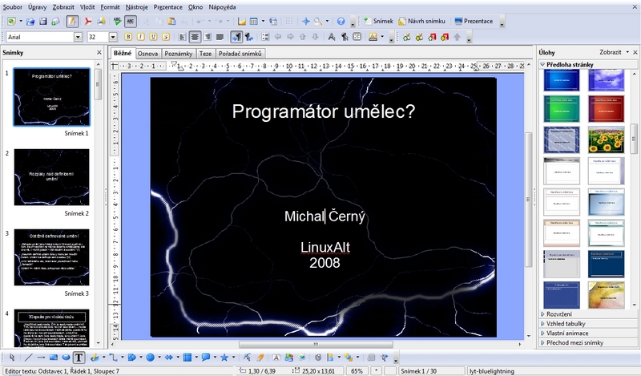This screenshot has width=641, height=376.
Task: Open the Arial font name dropdown
Action: click(x=78, y=37)
